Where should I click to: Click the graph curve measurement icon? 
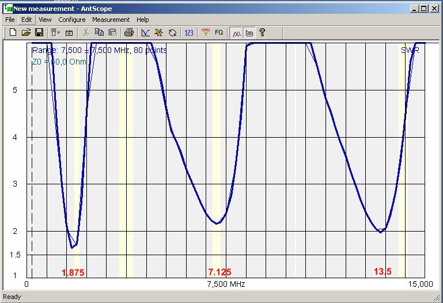(146, 33)
